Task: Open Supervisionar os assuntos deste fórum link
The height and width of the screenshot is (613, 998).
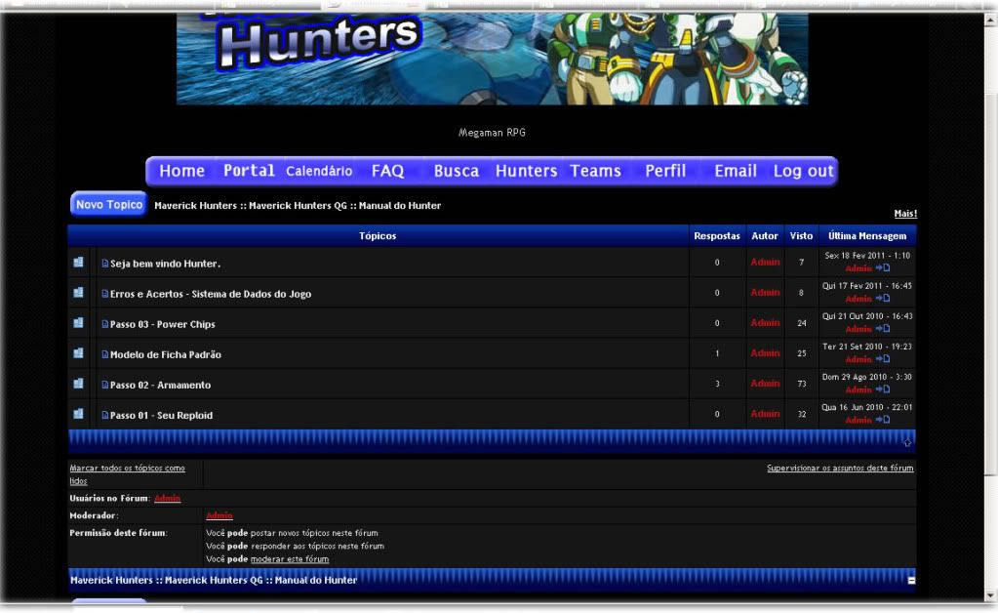Action: point(840,468)
